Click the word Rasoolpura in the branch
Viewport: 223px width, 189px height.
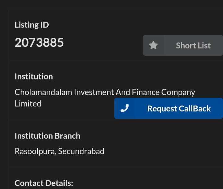coord(35,151)
